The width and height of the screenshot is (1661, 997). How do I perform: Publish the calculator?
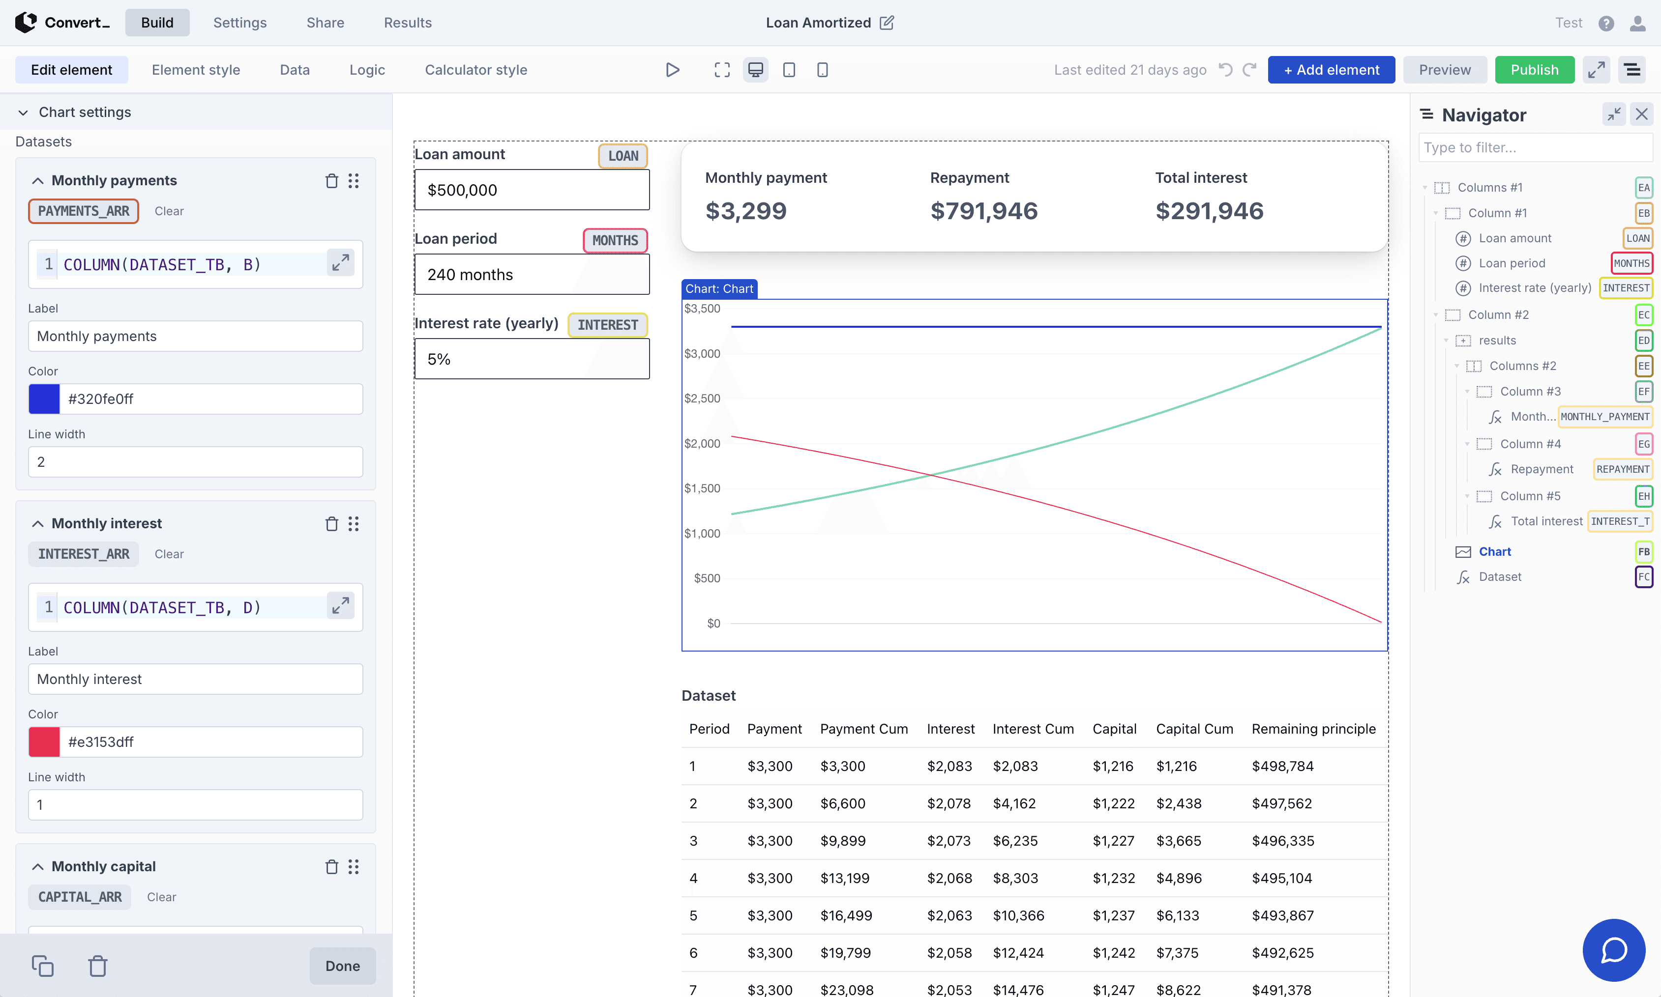(x=1535, y=69)
